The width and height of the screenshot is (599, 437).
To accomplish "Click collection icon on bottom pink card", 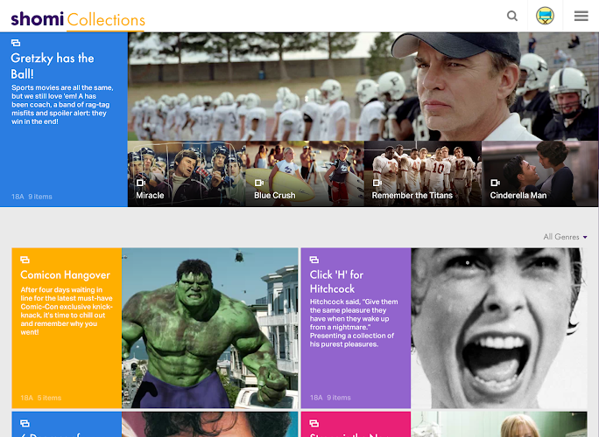I will point(314,423).
